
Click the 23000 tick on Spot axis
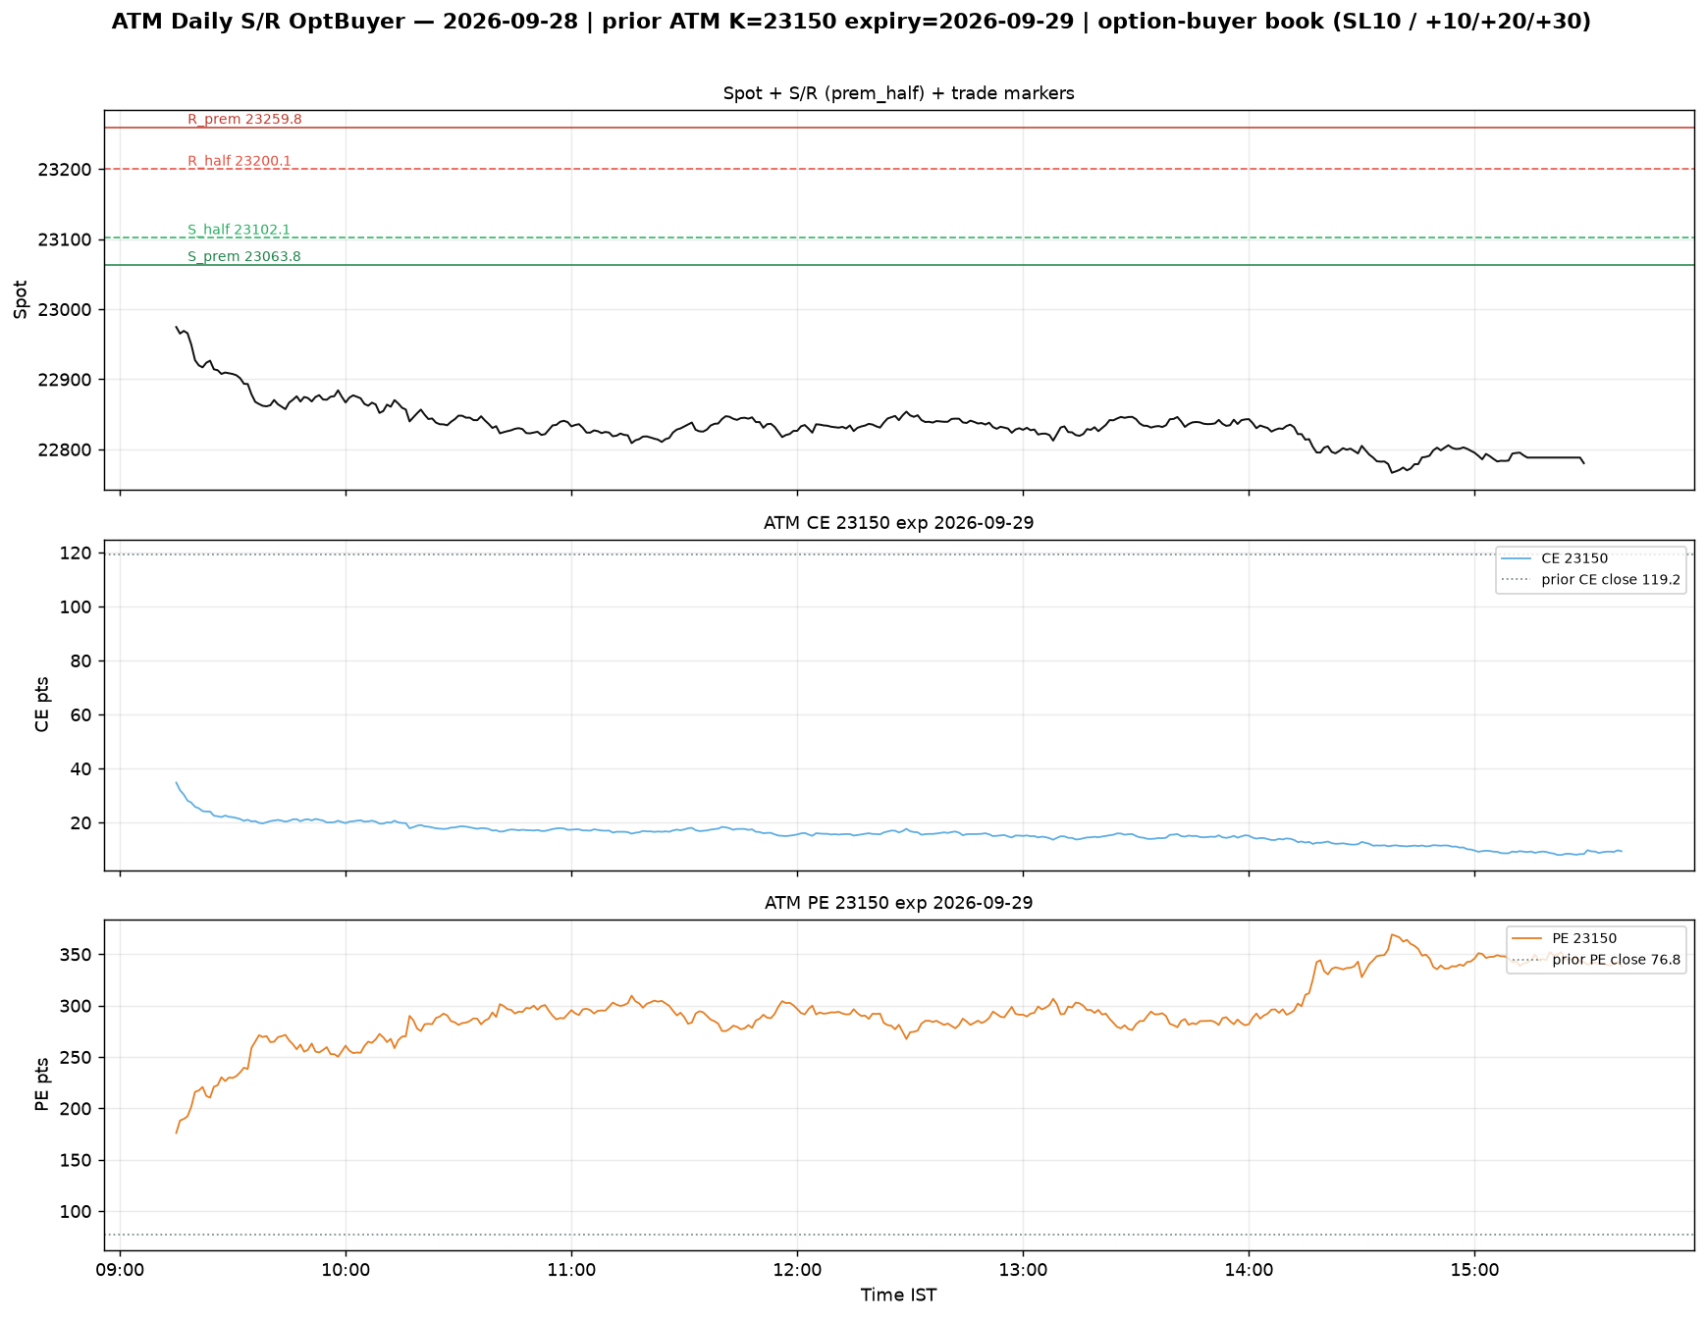(x=65, y=310)
